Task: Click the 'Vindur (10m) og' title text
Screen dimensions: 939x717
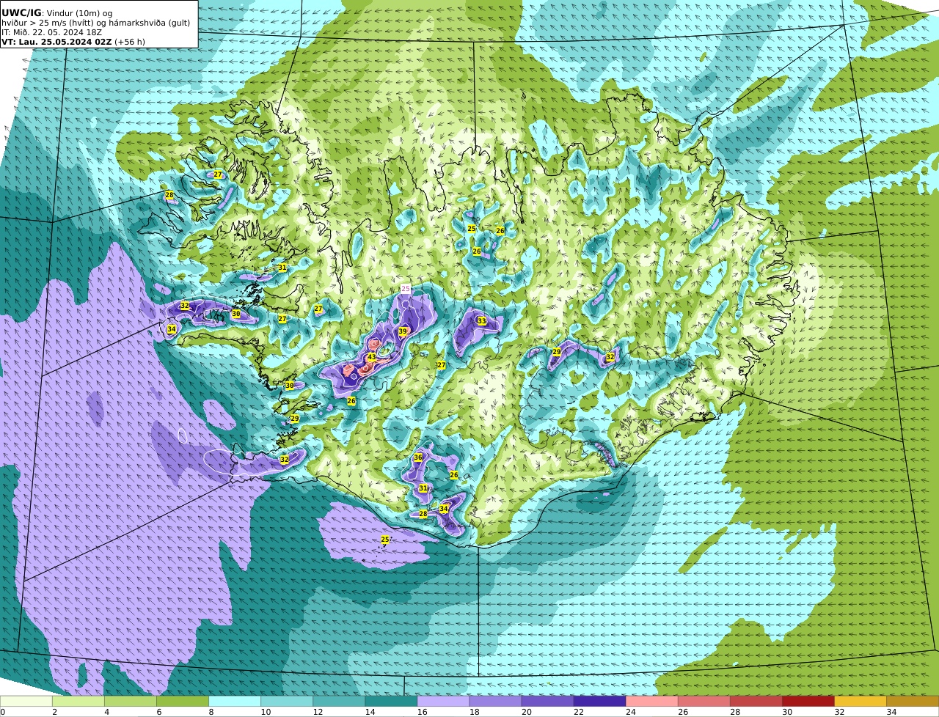Action: 80,13
